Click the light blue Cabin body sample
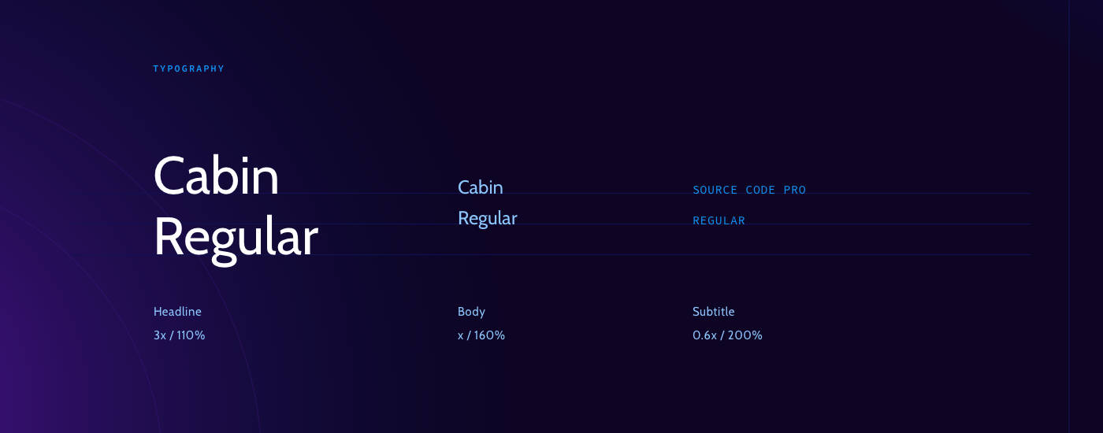The height and width of the screenshot is (433, 1103). (x=480, y=187)
